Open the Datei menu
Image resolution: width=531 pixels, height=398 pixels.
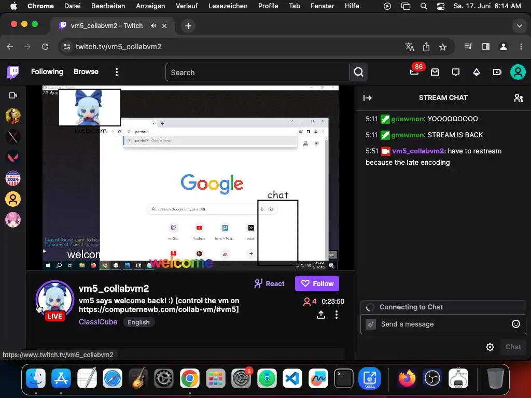click(73, 6)
